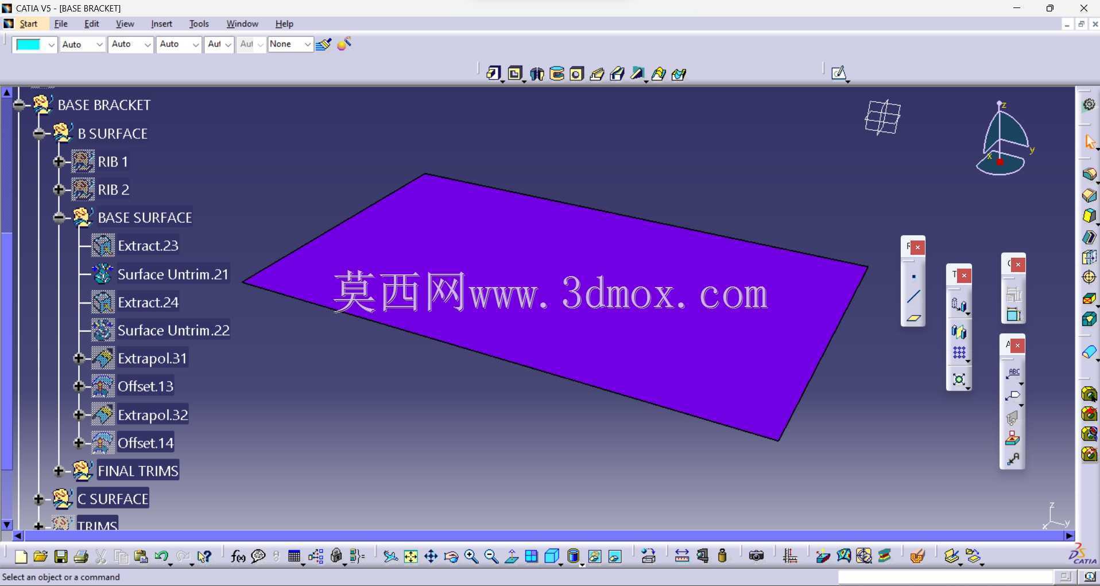Select the Pan tool
This screenshot has height=586, width=1100.
tap(431, 556)
